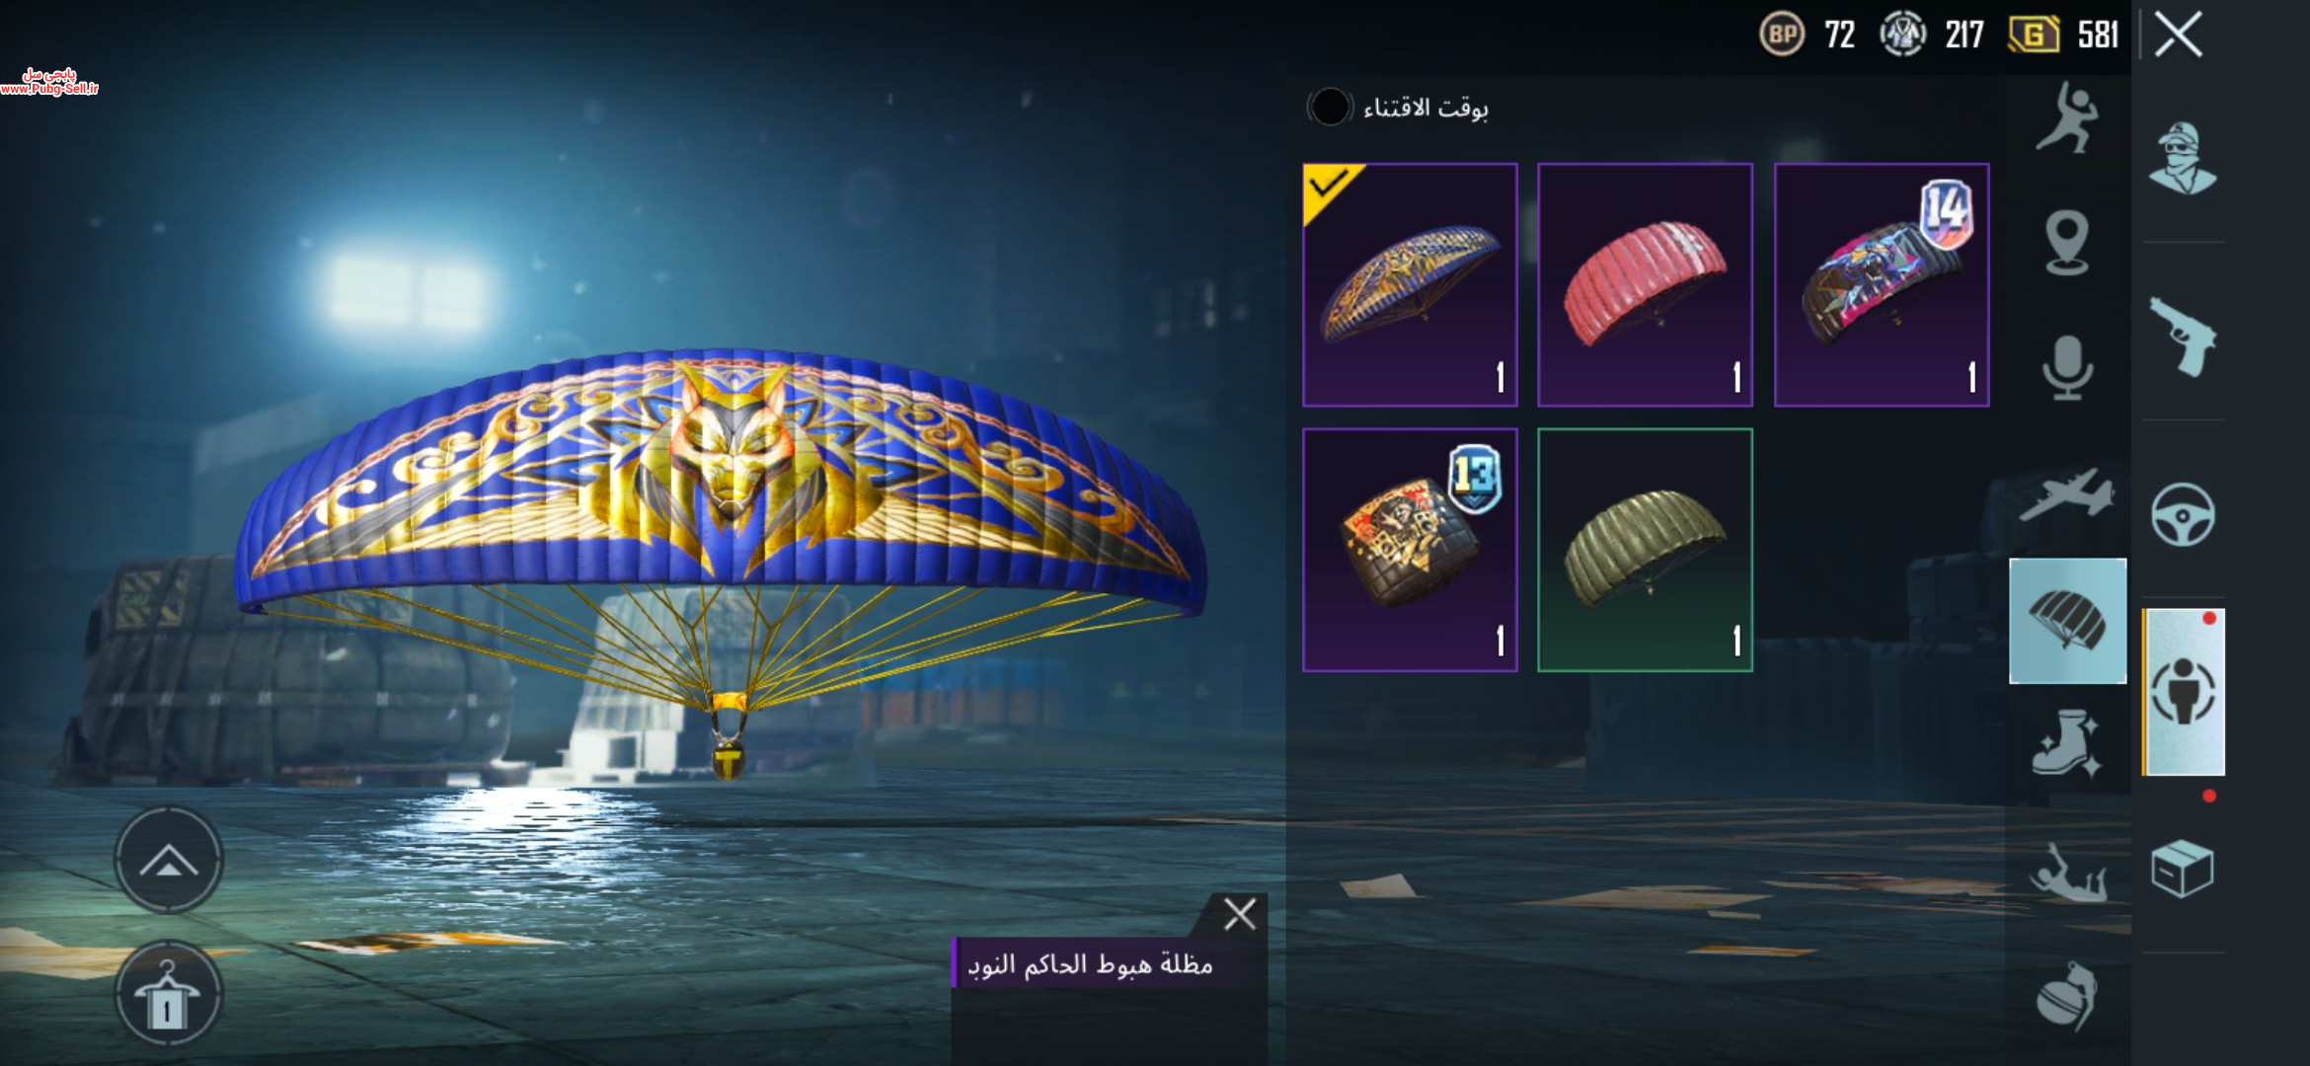Dismiss the parachute name tooltip

(1240, 914)
